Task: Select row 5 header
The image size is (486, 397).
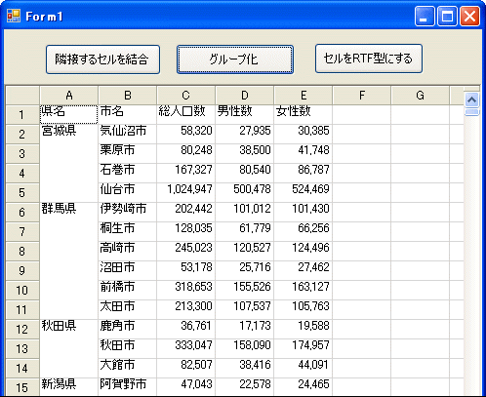Action: click(x=22, y=193)
